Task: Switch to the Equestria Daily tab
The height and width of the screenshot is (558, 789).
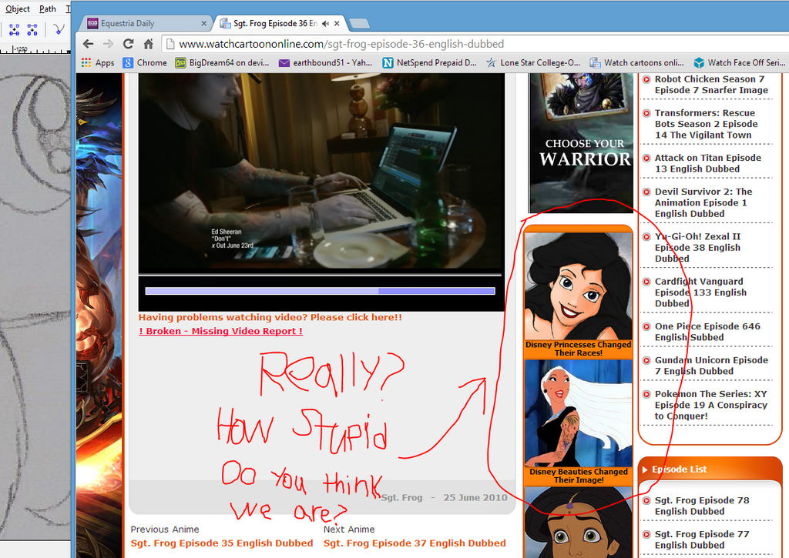Action: click(146, 23)
